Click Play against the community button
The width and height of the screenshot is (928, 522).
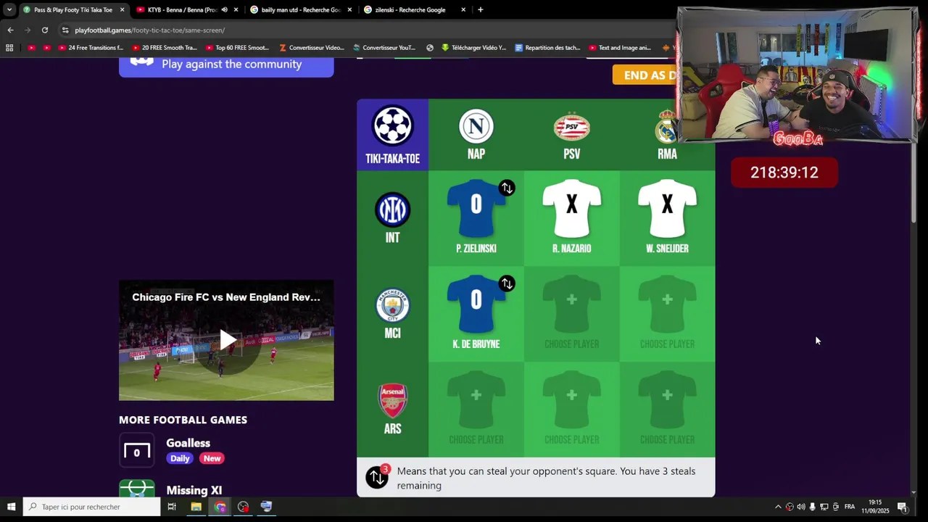[226, 65]
